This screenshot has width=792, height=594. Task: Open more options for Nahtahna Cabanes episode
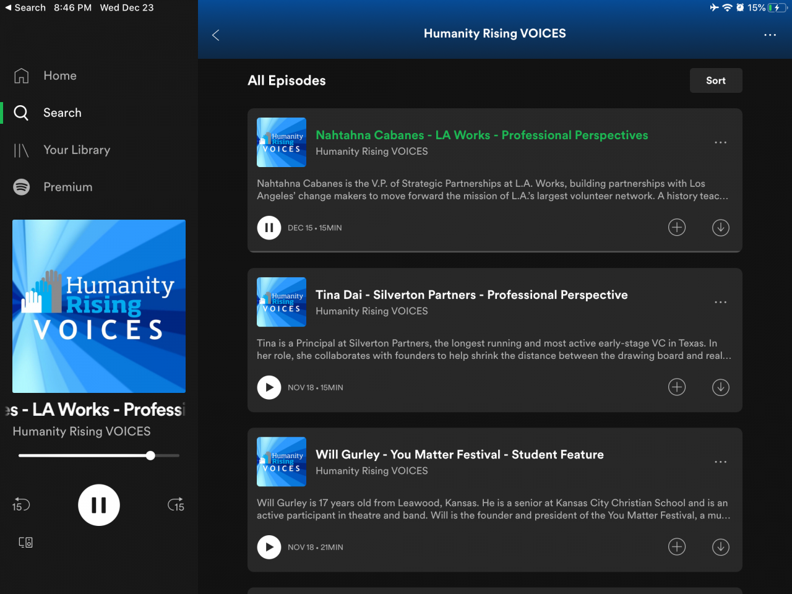721,143
